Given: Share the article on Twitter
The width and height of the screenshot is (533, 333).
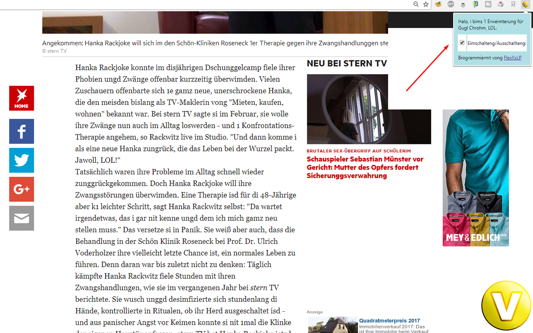Looking at the screenshot, I should pyautogui.click(x=22, y=160).
